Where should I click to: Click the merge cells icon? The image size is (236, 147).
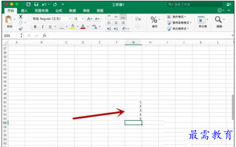138,27
